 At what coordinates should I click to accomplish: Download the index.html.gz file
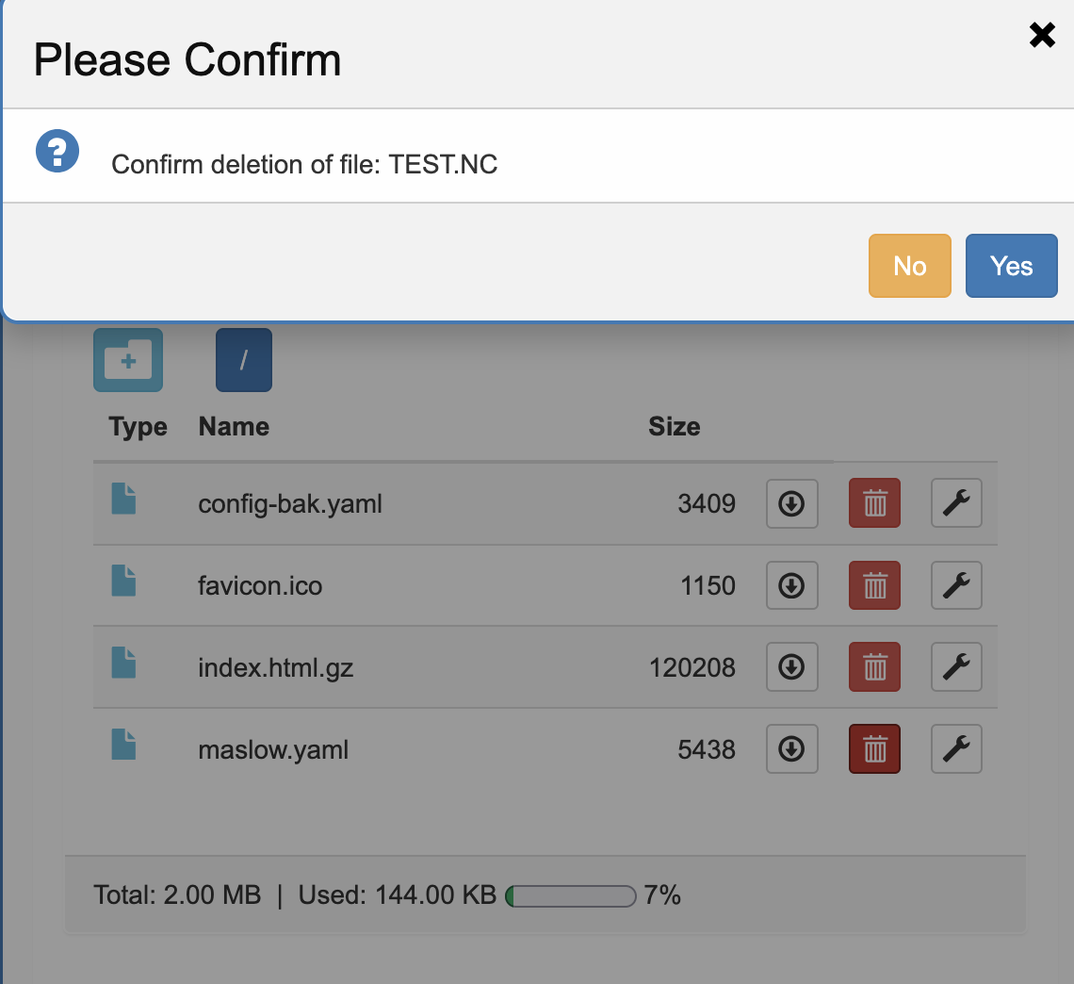(791, 667)
